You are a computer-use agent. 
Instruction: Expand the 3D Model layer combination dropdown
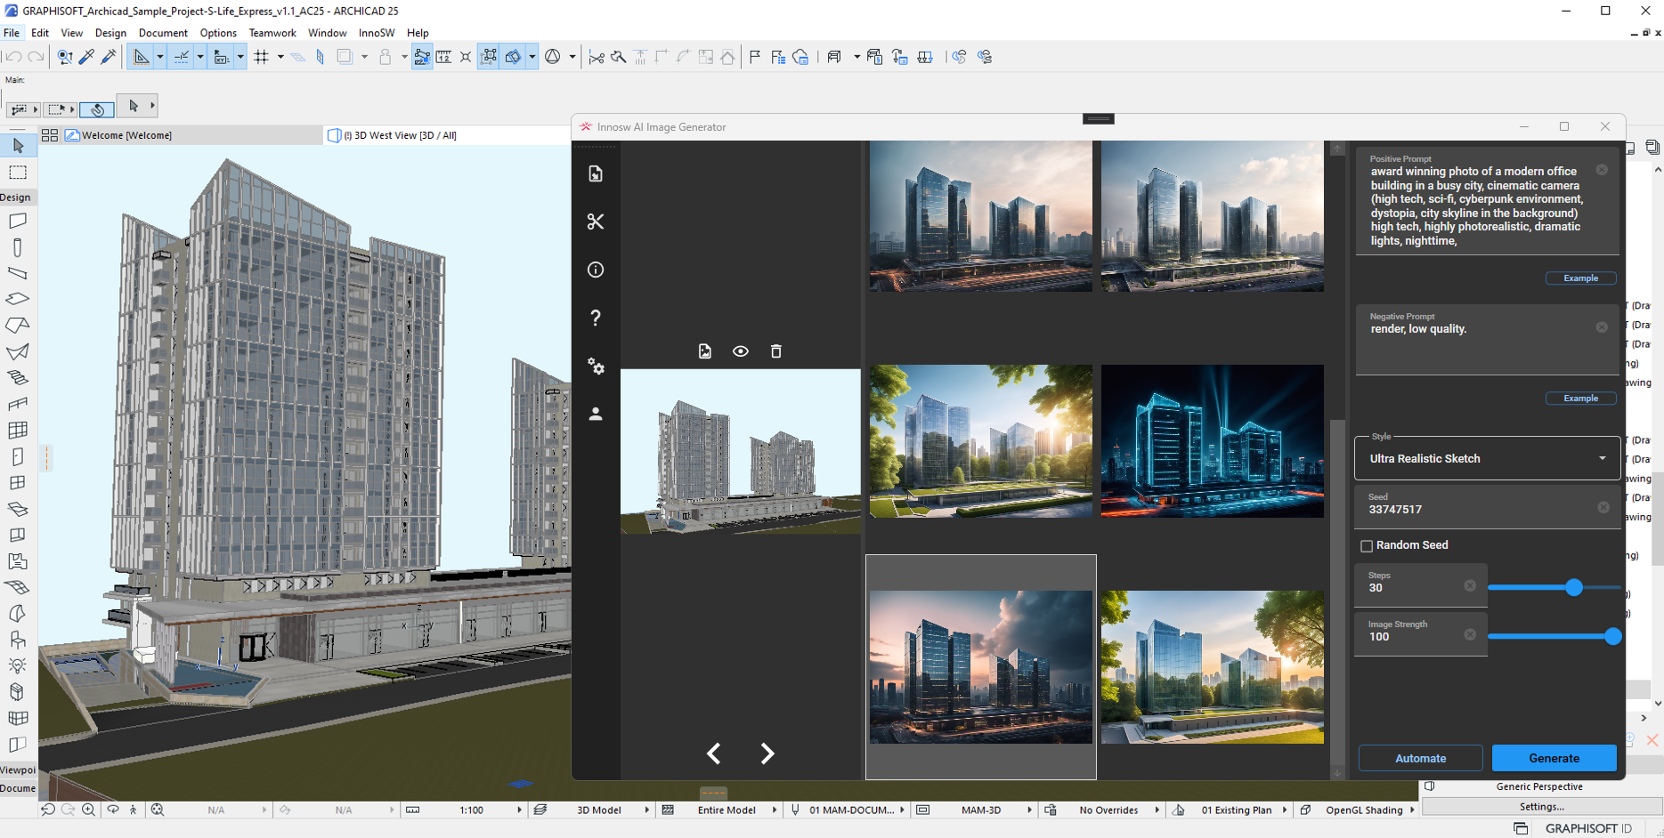(647, 810)
